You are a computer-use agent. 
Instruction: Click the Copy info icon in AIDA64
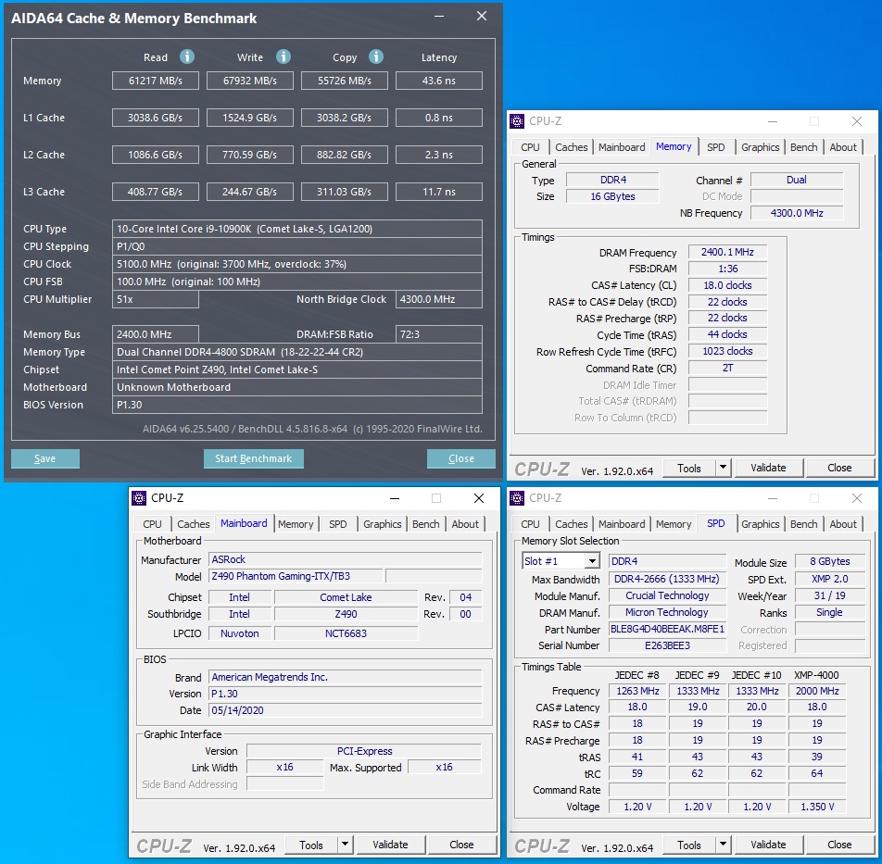(x=376, y=56)
